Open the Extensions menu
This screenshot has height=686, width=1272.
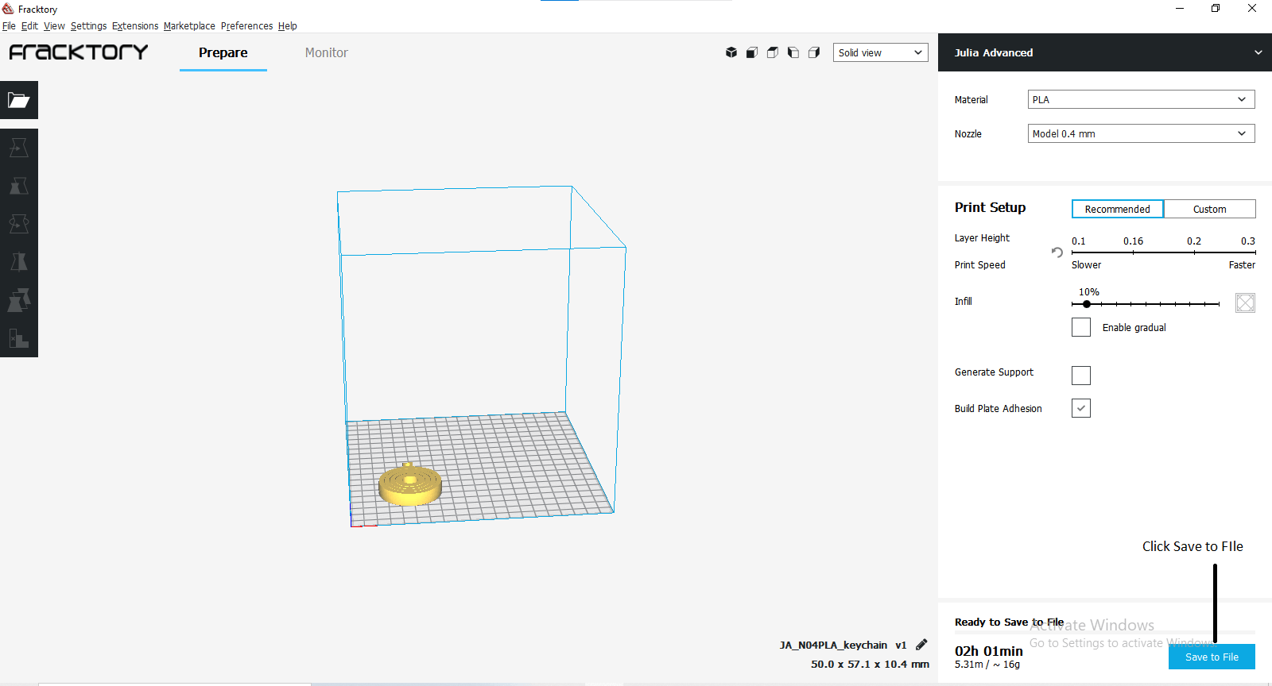(135, 26)
